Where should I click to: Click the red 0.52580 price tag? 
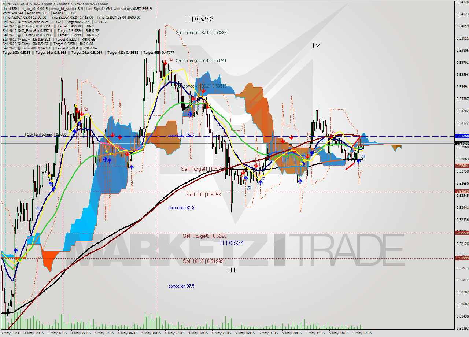(462, 192)
